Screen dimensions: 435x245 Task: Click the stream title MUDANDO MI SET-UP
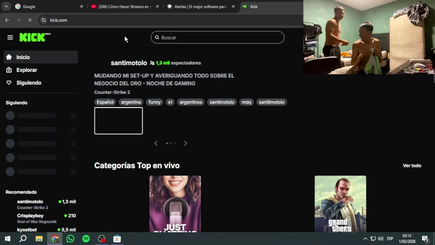pyautogui.click(x=164, y=79)
